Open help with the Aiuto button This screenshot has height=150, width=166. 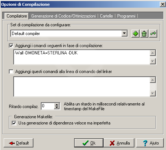[150, 143]
